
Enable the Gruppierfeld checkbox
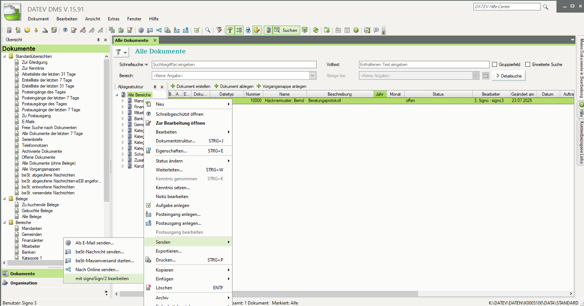(x=495, y=65)
